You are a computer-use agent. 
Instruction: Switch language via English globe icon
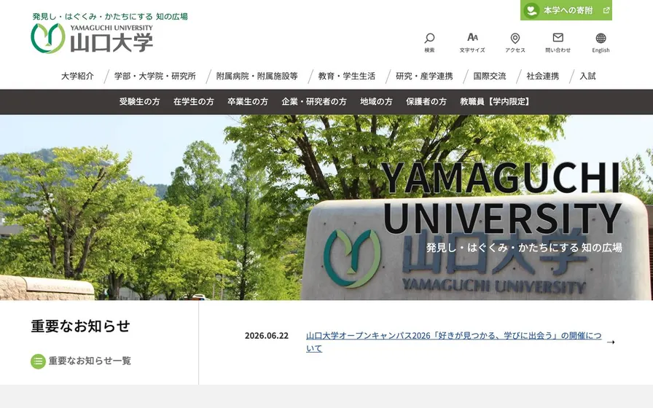coord(601,39)
